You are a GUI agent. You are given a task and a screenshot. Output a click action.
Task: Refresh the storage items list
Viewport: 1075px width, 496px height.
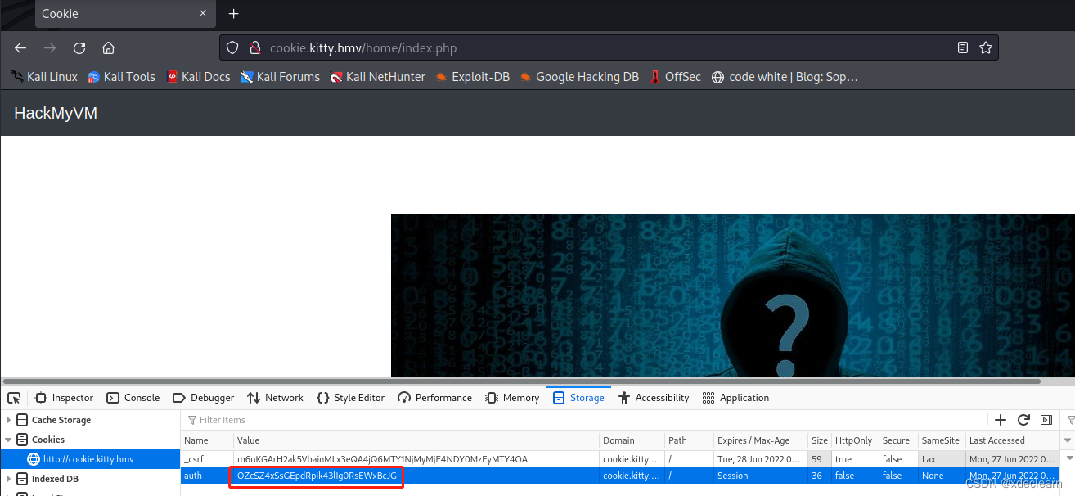click(1023, 420)
